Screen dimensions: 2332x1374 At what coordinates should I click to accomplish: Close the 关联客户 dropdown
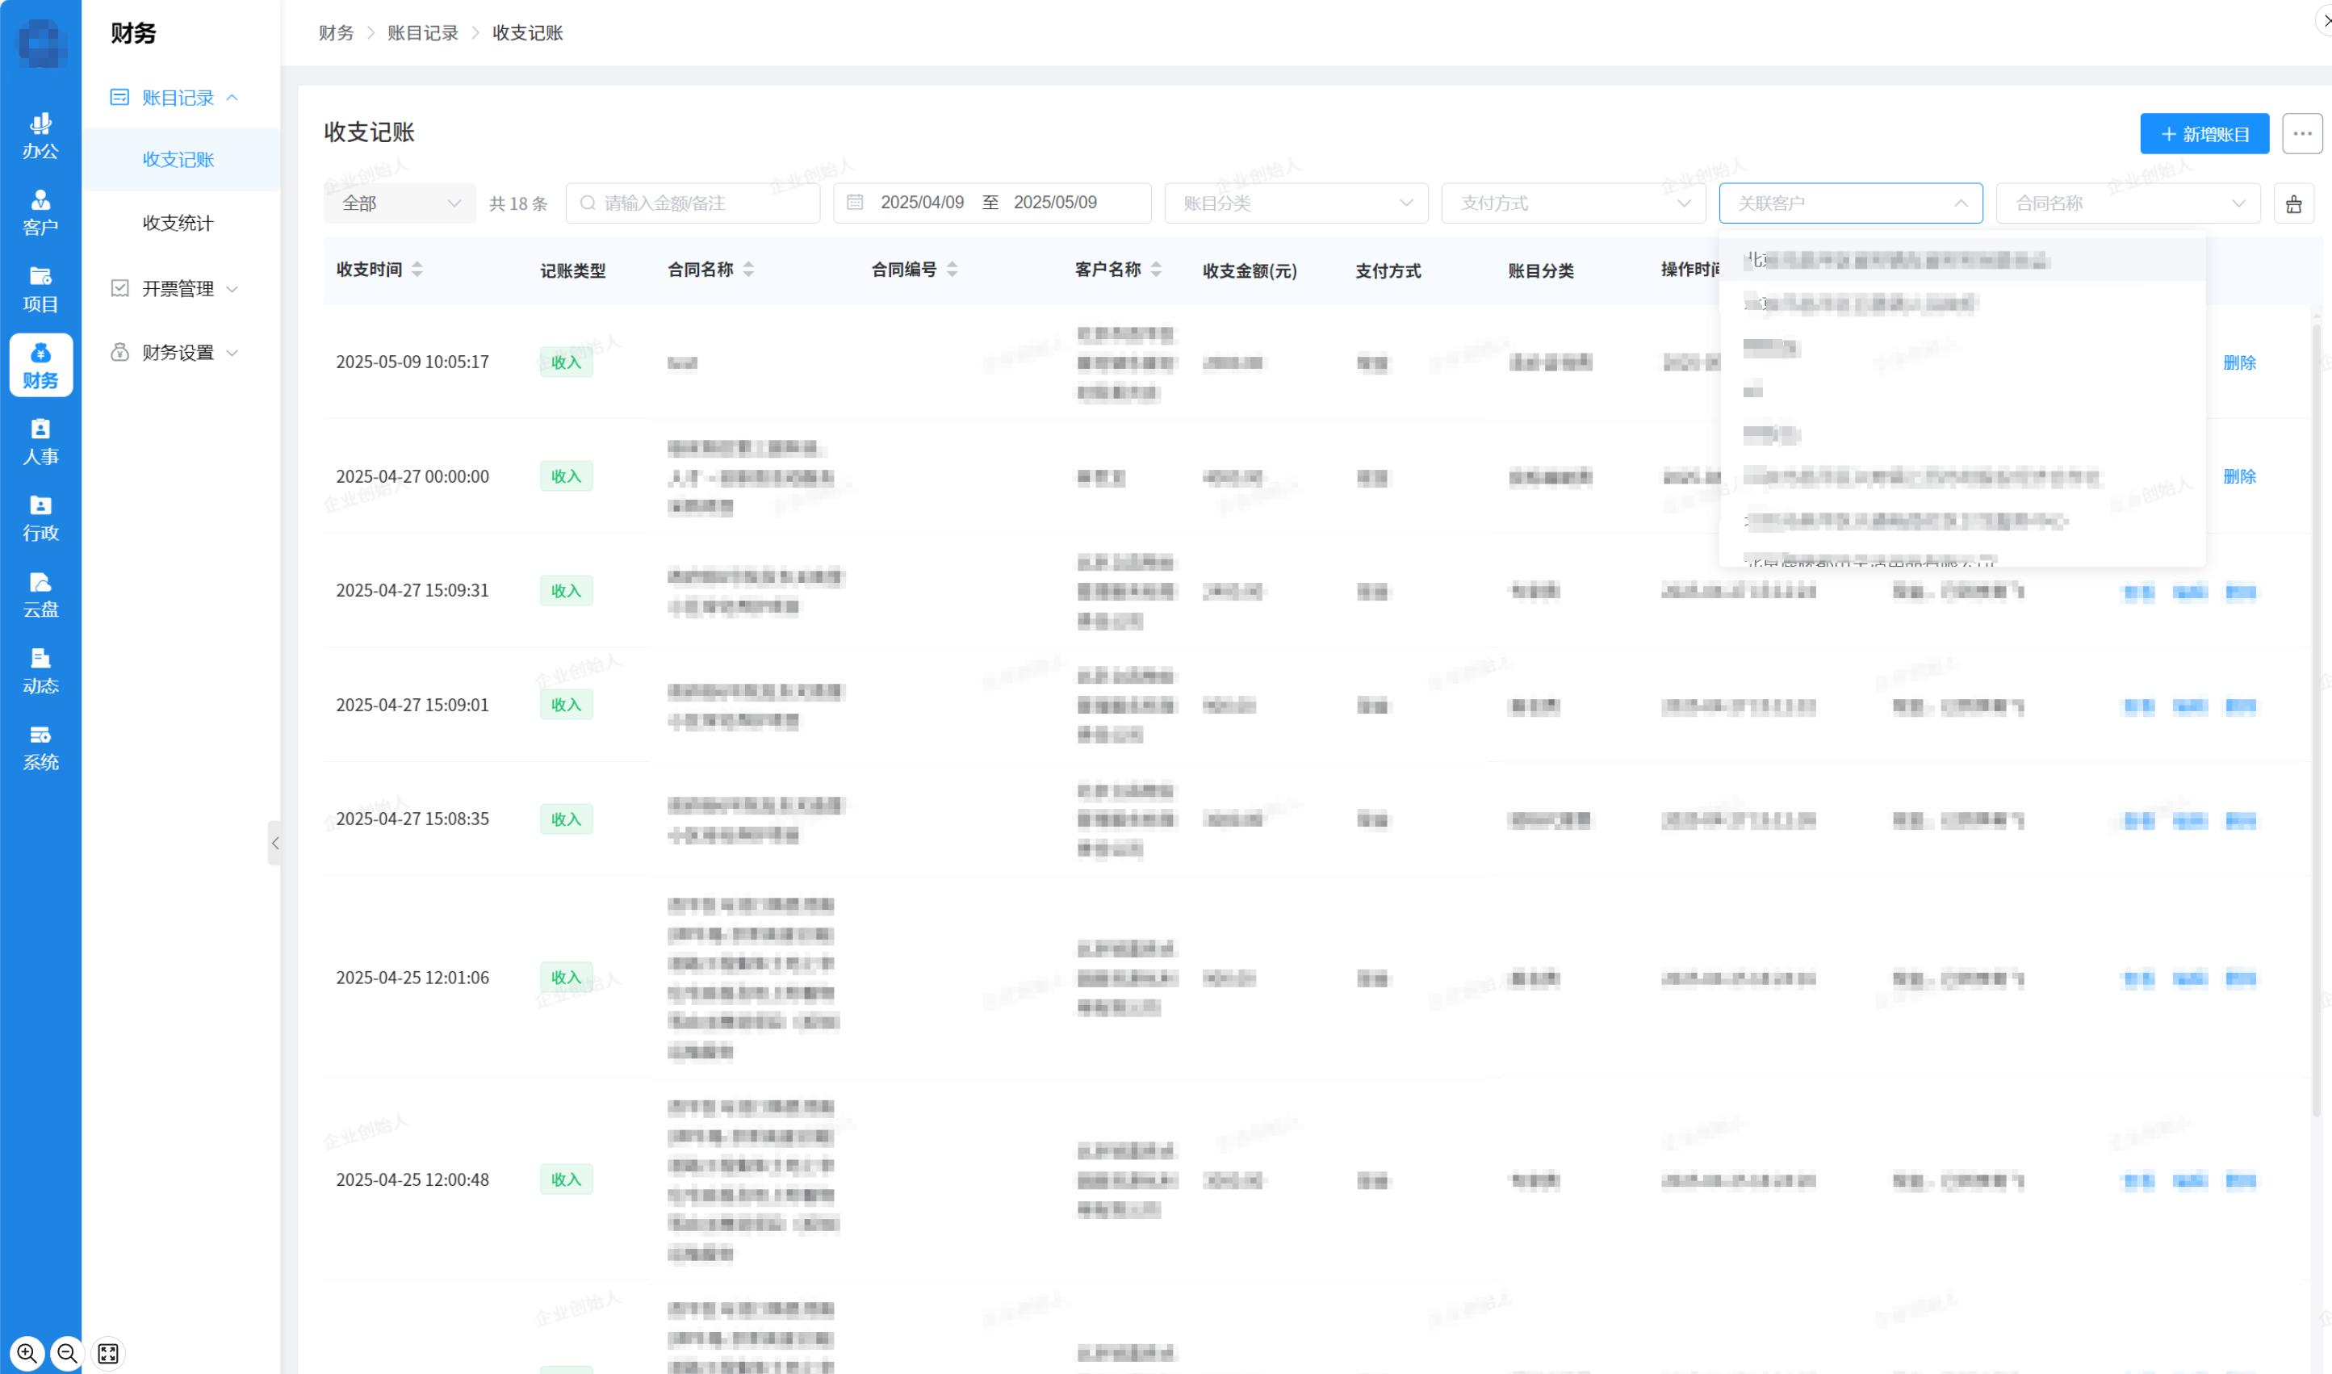[1851, 203]
